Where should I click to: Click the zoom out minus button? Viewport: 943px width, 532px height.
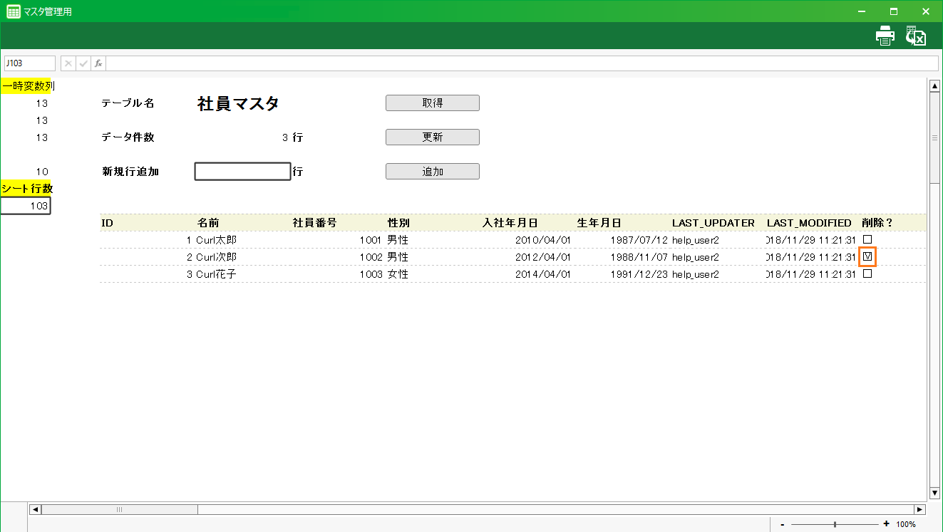point(783,524)
